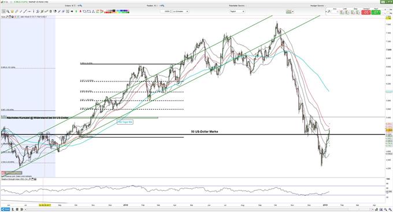The width and height of the screenshot is (393, 212).
Task: Select the triangle shape tool
Action: click(93, 12)
